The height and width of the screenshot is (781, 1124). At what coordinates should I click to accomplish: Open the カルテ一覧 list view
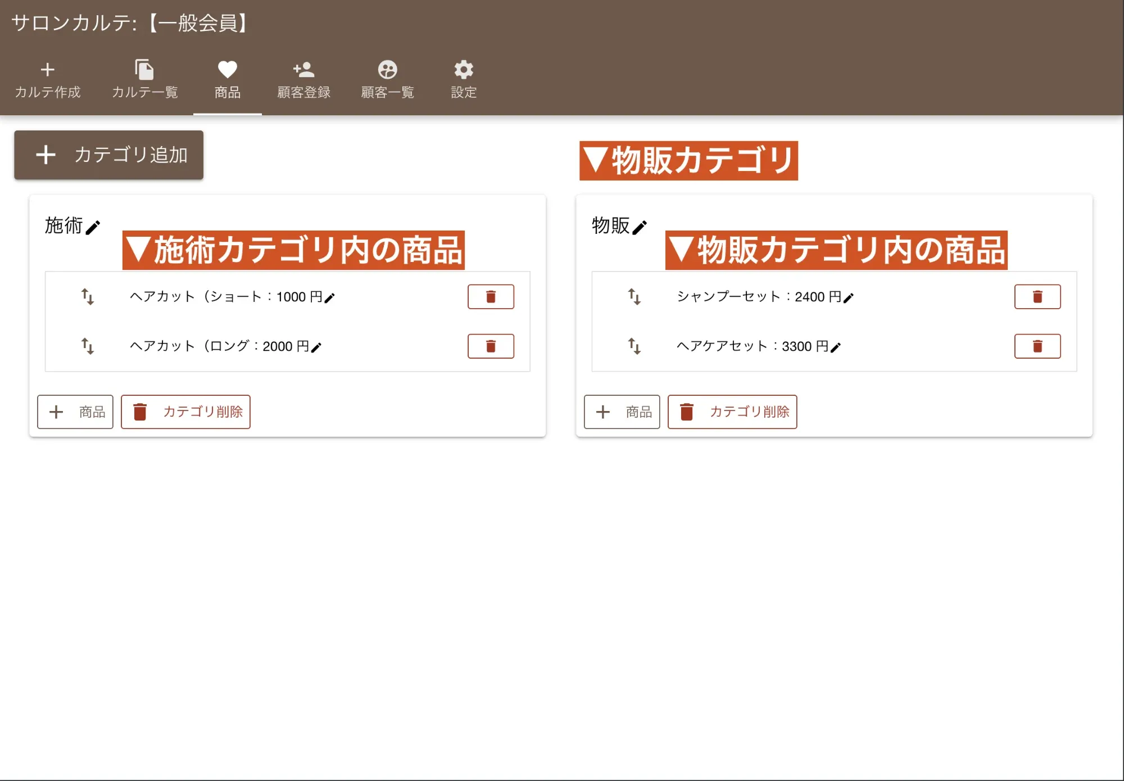click(x=145, y=79)
